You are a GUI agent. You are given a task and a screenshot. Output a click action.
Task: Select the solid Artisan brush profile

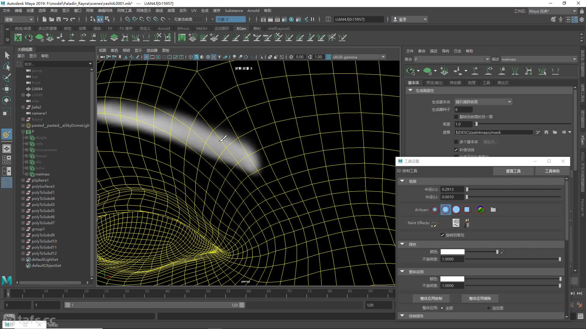click(456, 210)
